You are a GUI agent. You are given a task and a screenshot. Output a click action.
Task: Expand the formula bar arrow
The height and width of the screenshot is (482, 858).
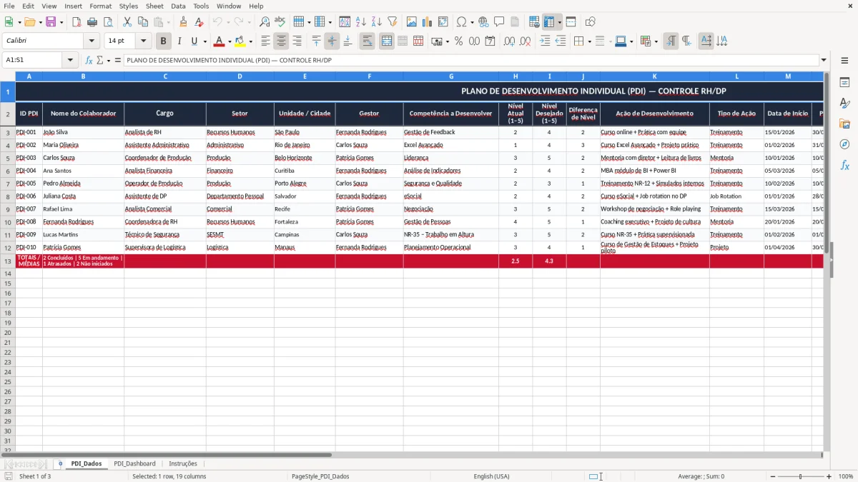(824, 61)
